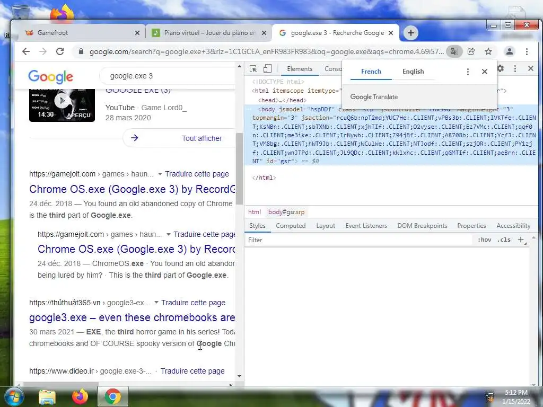Screen dimensions: 543x407
Task: Open the indented Chrome OS.exe result
Action: click(x=136, y=249)
